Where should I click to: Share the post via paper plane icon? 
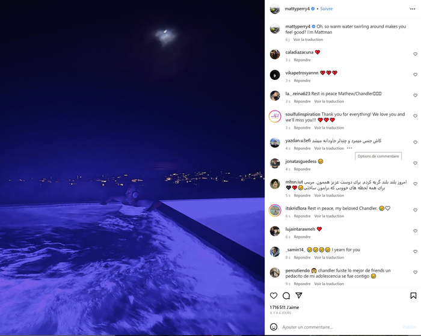(x=299, y=296)
